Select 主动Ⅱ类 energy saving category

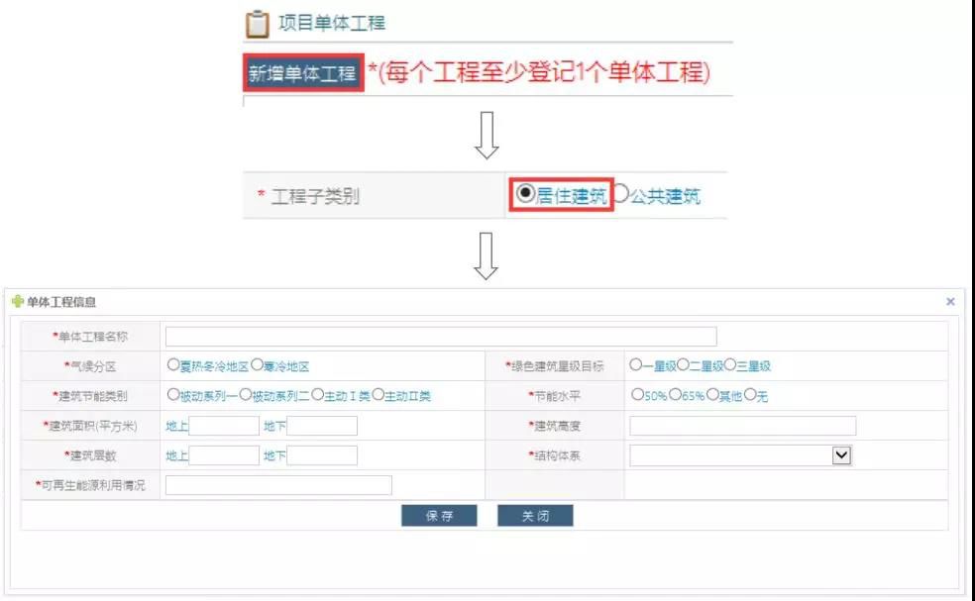click(379, 395)
